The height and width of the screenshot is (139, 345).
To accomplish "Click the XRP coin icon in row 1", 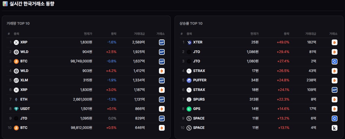I will click(16, 42).
